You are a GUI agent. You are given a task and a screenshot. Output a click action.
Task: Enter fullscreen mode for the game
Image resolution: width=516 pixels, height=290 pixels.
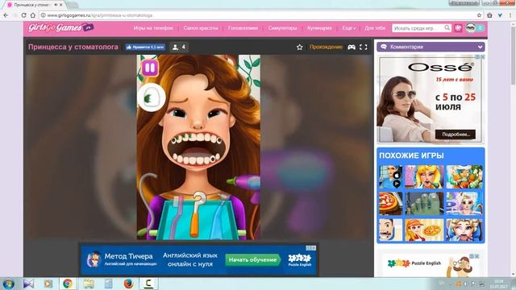point(364,48)
